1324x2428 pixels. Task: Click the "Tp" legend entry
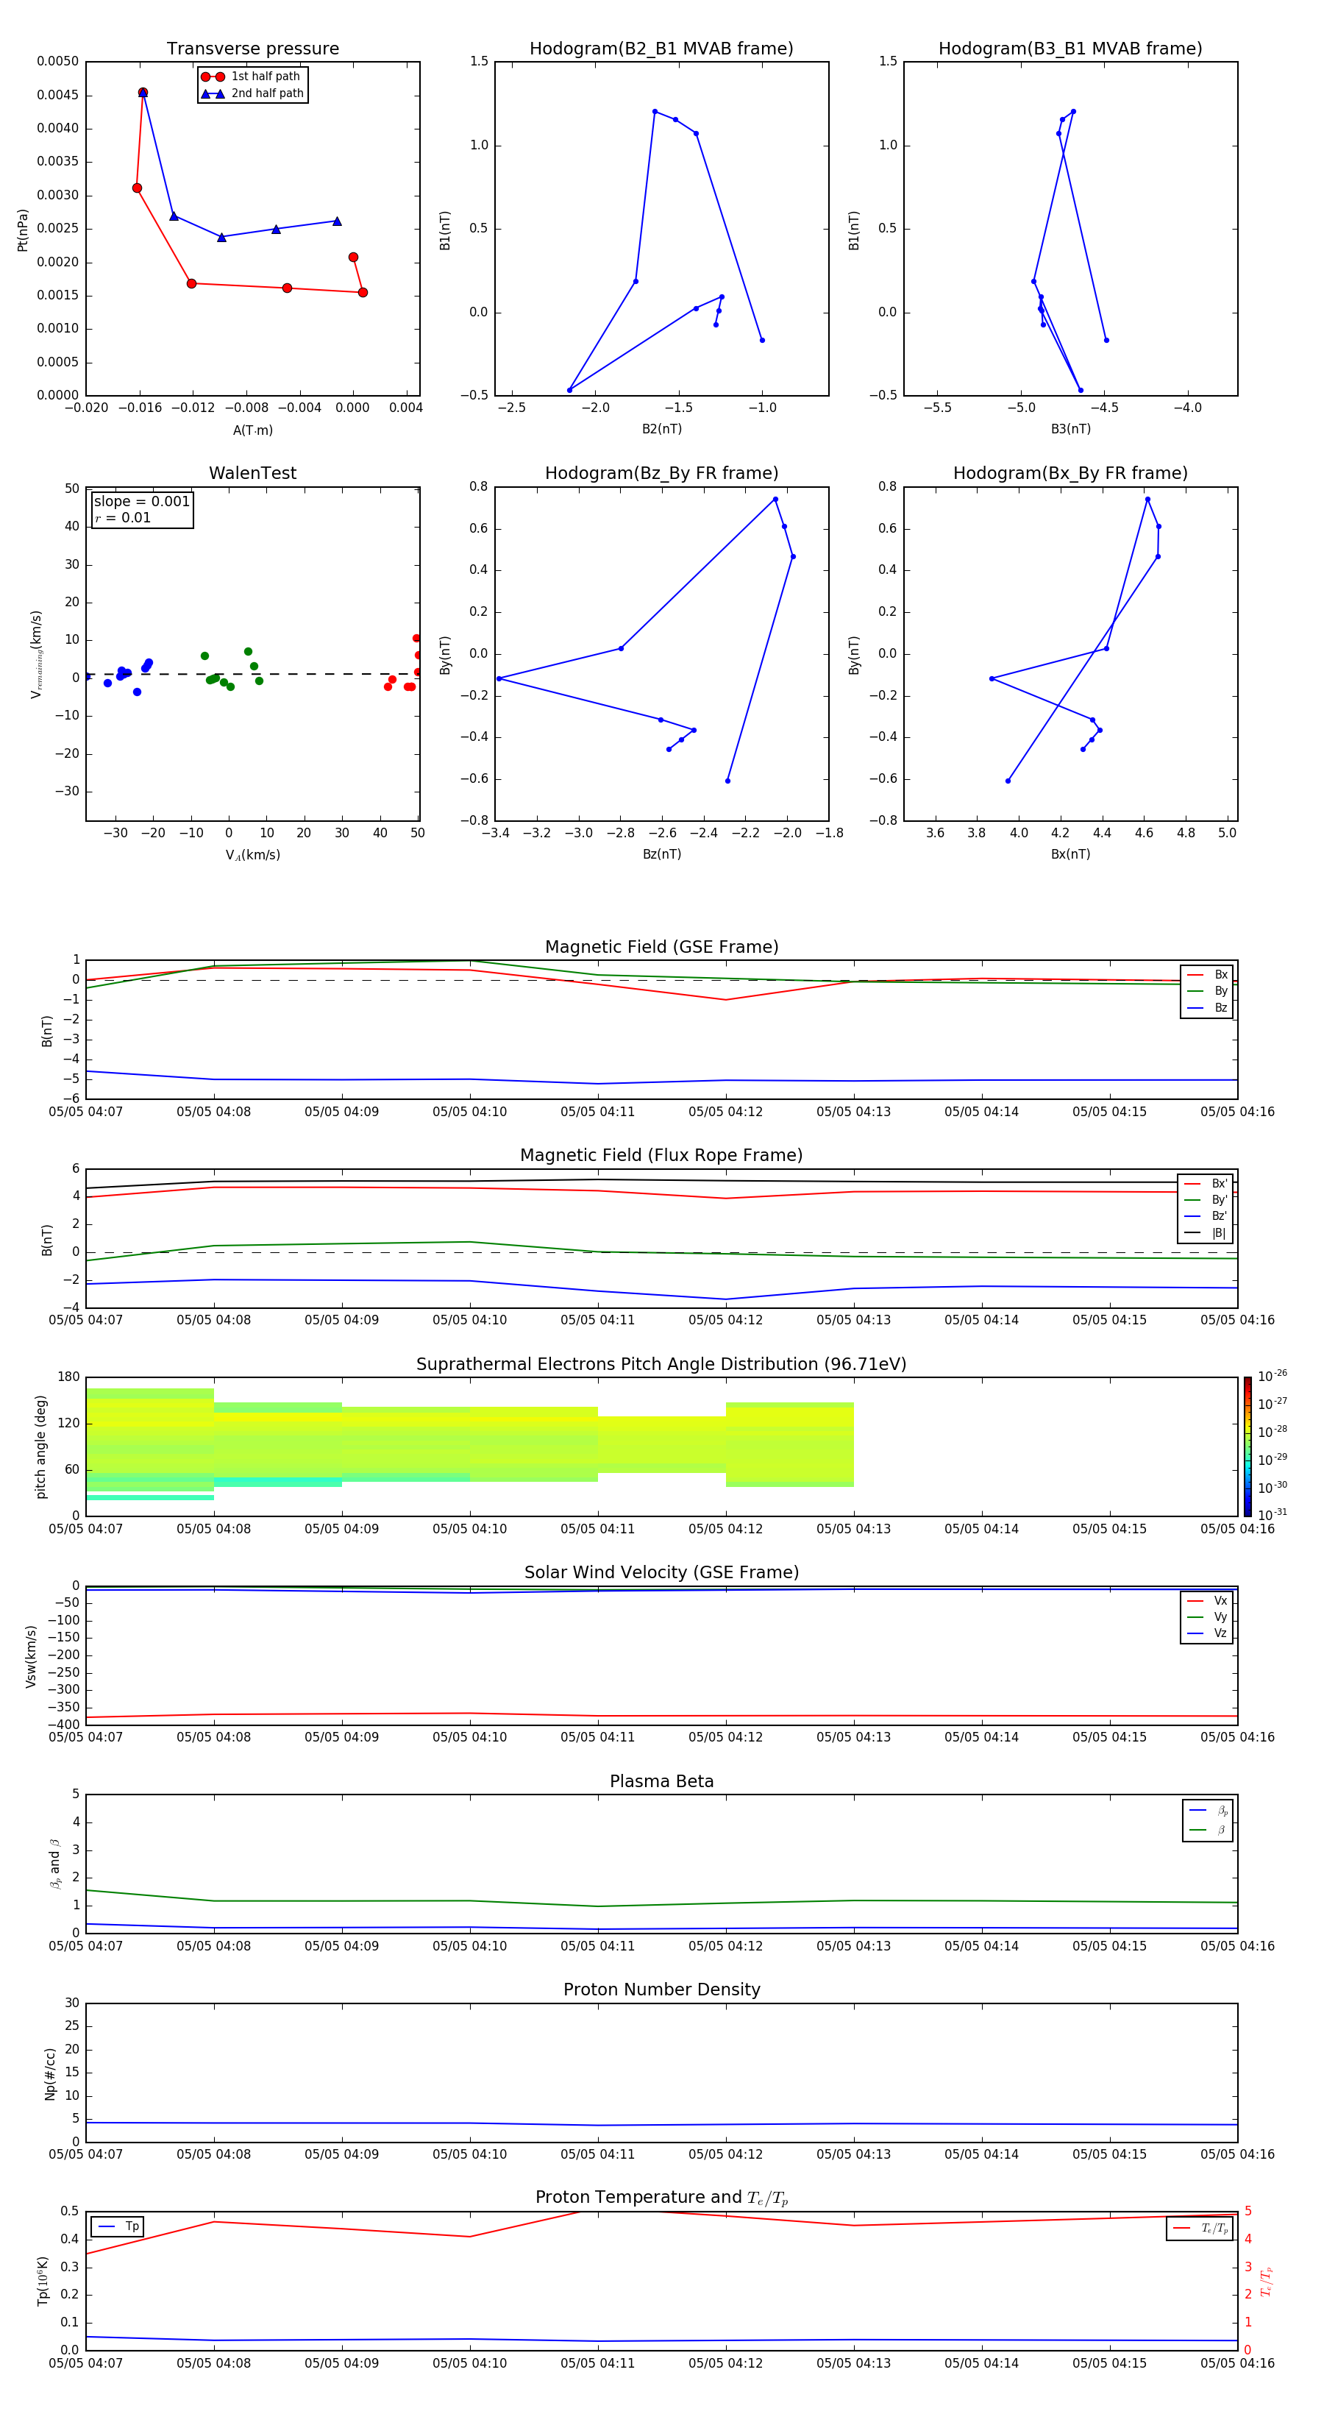pos(118,2226)
